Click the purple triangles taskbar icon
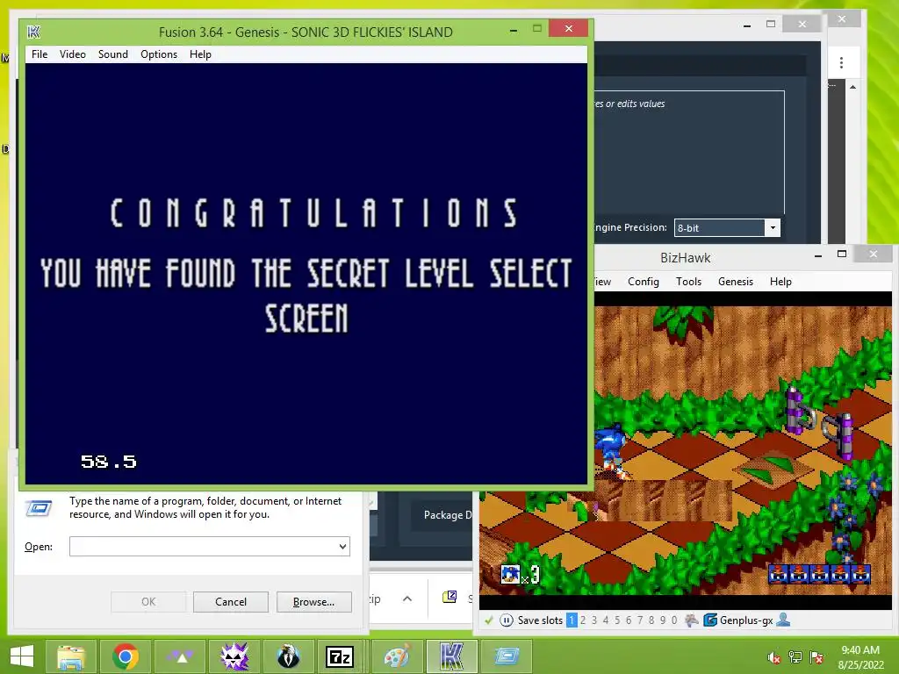Image resolution: width=899 pixels, height=674 pixels. coord(179,656)
